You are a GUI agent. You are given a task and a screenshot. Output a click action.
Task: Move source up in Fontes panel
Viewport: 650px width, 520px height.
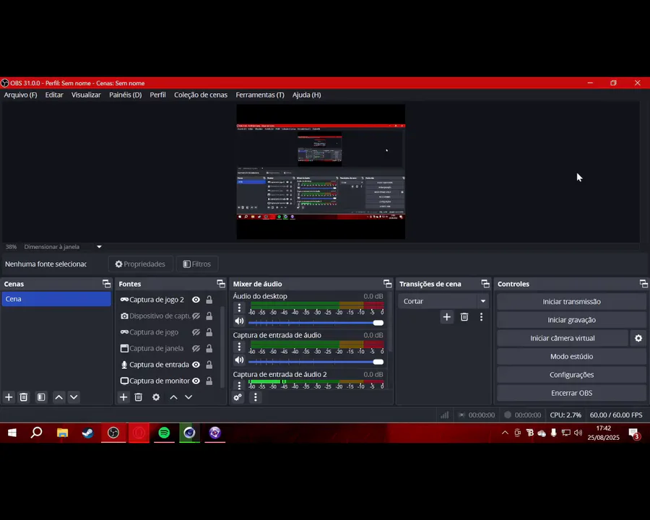pyautogui.click(x=173, y=397)
